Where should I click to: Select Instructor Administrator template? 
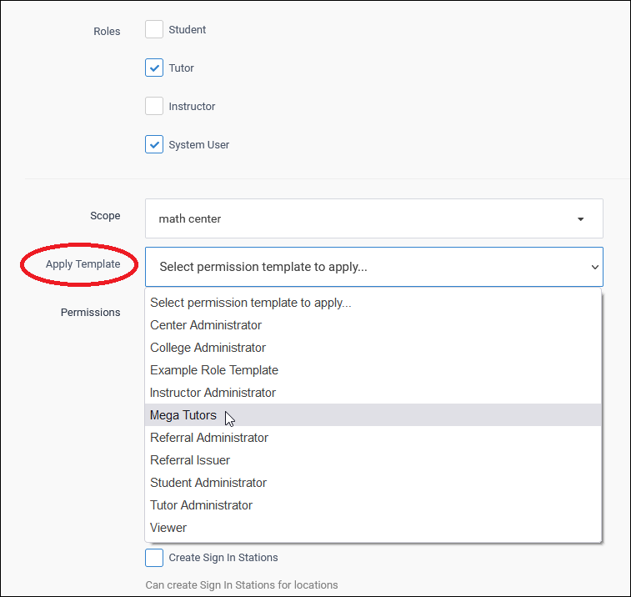coord(213,393)
